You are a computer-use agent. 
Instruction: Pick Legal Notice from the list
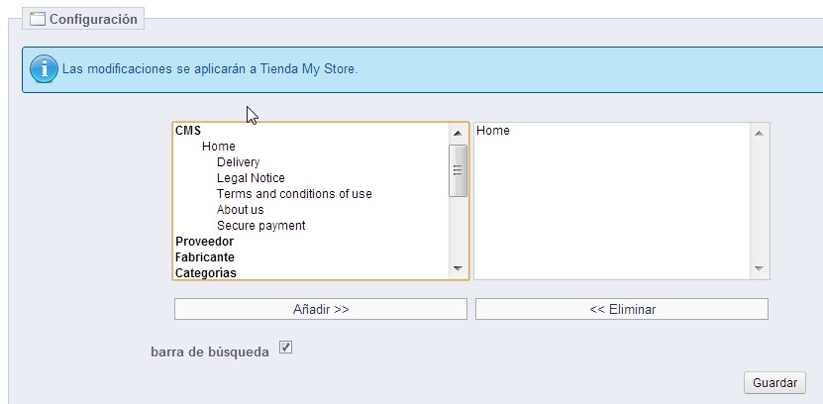tap(251, 178)
